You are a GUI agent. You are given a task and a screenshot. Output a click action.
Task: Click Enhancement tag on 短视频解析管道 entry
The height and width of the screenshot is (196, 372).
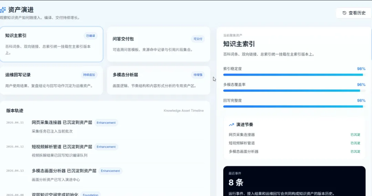(106, 147)
